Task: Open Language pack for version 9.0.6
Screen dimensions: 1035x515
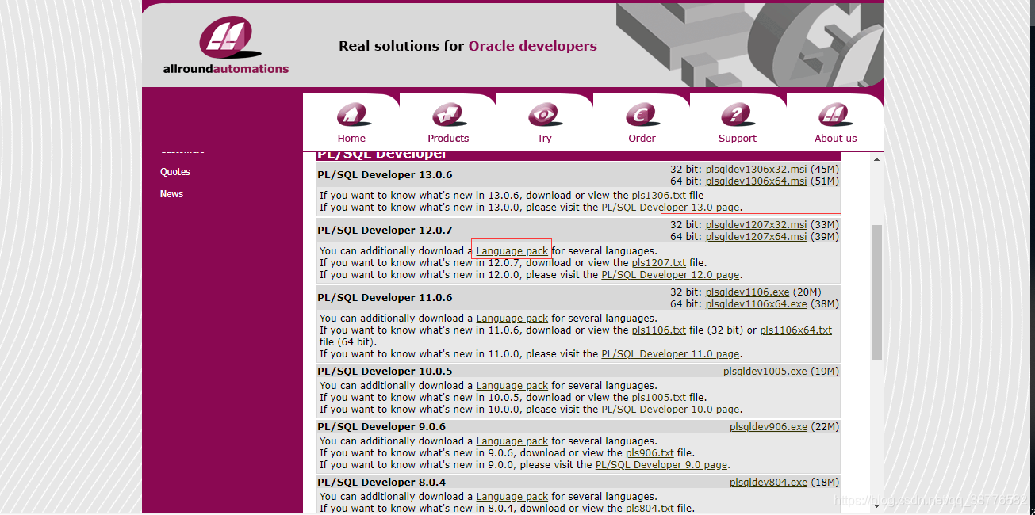Action: pos(512,441)
